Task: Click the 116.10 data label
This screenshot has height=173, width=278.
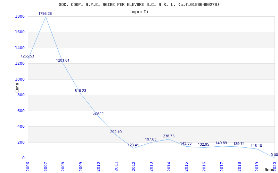Action: click(x=256, y=146)
